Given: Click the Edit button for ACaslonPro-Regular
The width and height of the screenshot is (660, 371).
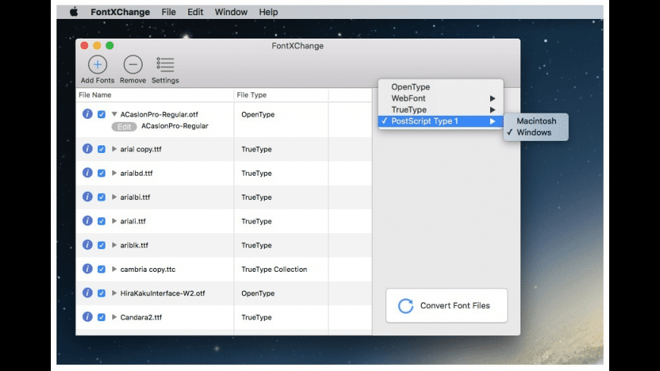Looking at the screenshot, I should (124, 126).
